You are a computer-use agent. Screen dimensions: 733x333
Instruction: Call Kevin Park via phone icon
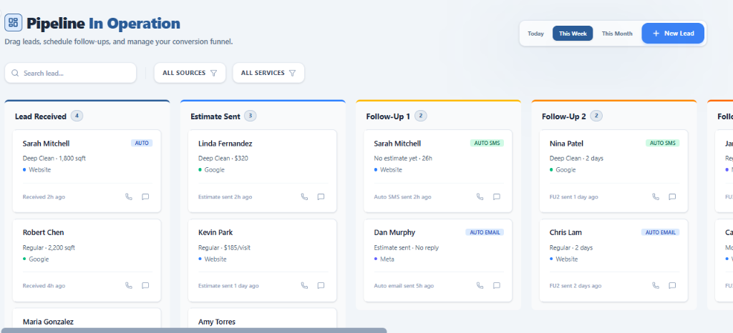coord(304,285)
